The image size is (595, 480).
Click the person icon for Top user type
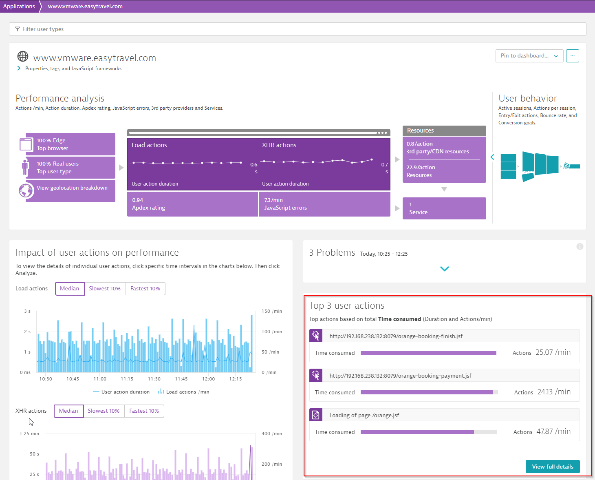[25, 167]
